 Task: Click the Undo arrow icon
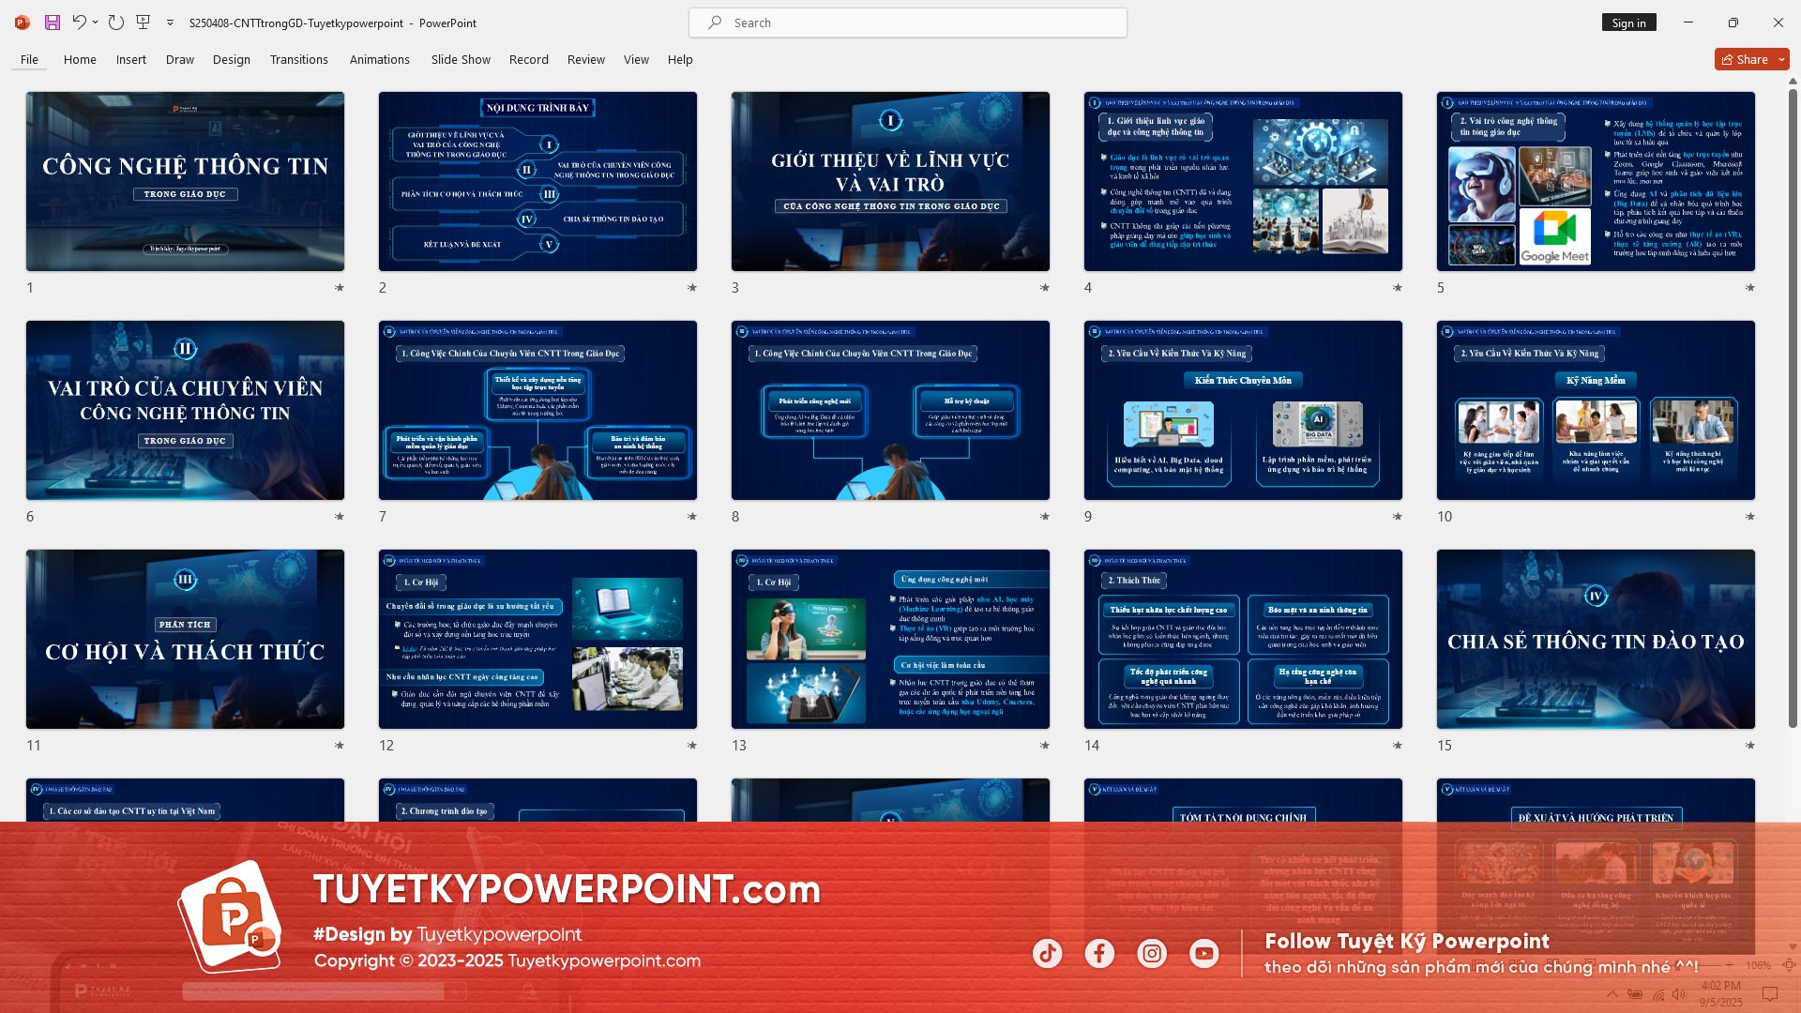tap(80, 23)
